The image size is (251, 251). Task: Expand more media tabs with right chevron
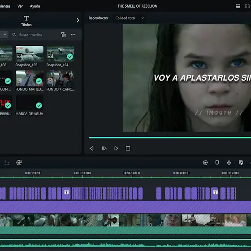(x=78, y=20)
